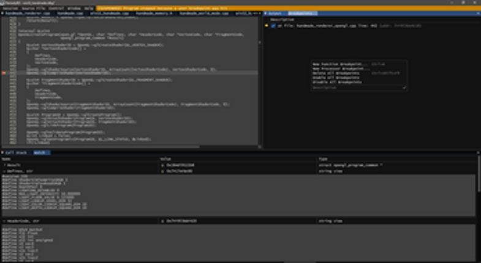Collapse the Defines.str watch entry

coord(4,171)
